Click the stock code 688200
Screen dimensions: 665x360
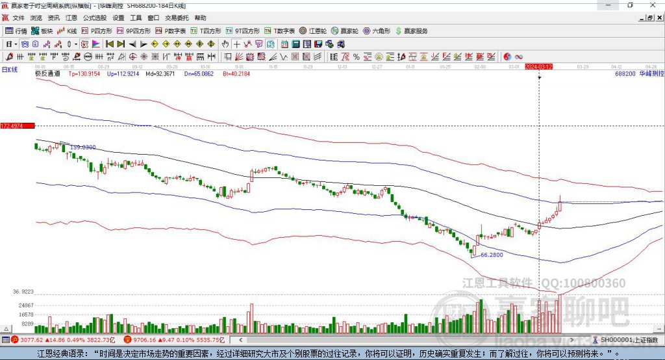[x=625, y=73]
